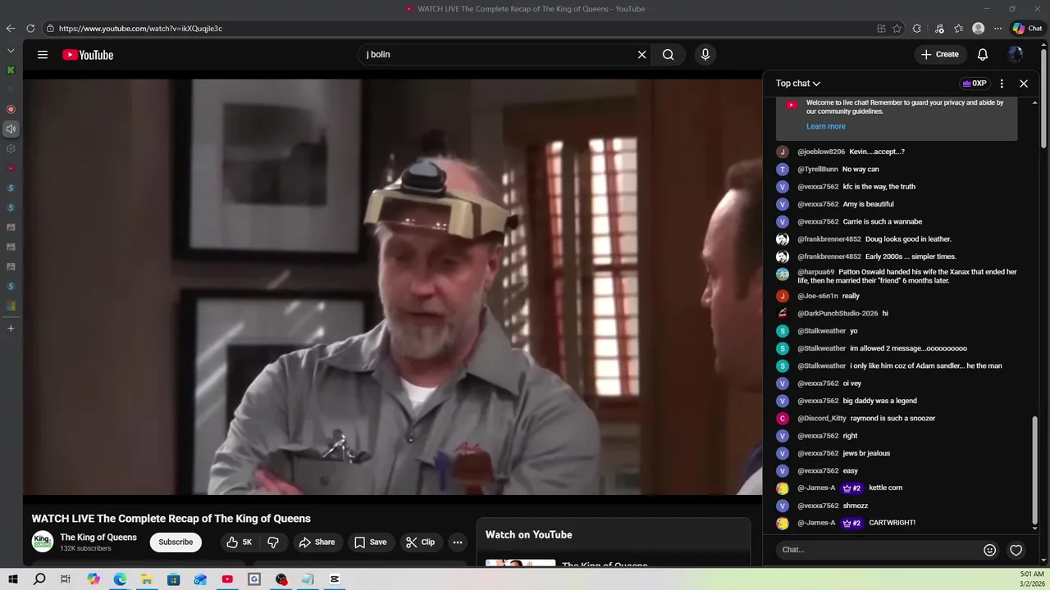Expand the vertical tabs chevron

[11, 51]
